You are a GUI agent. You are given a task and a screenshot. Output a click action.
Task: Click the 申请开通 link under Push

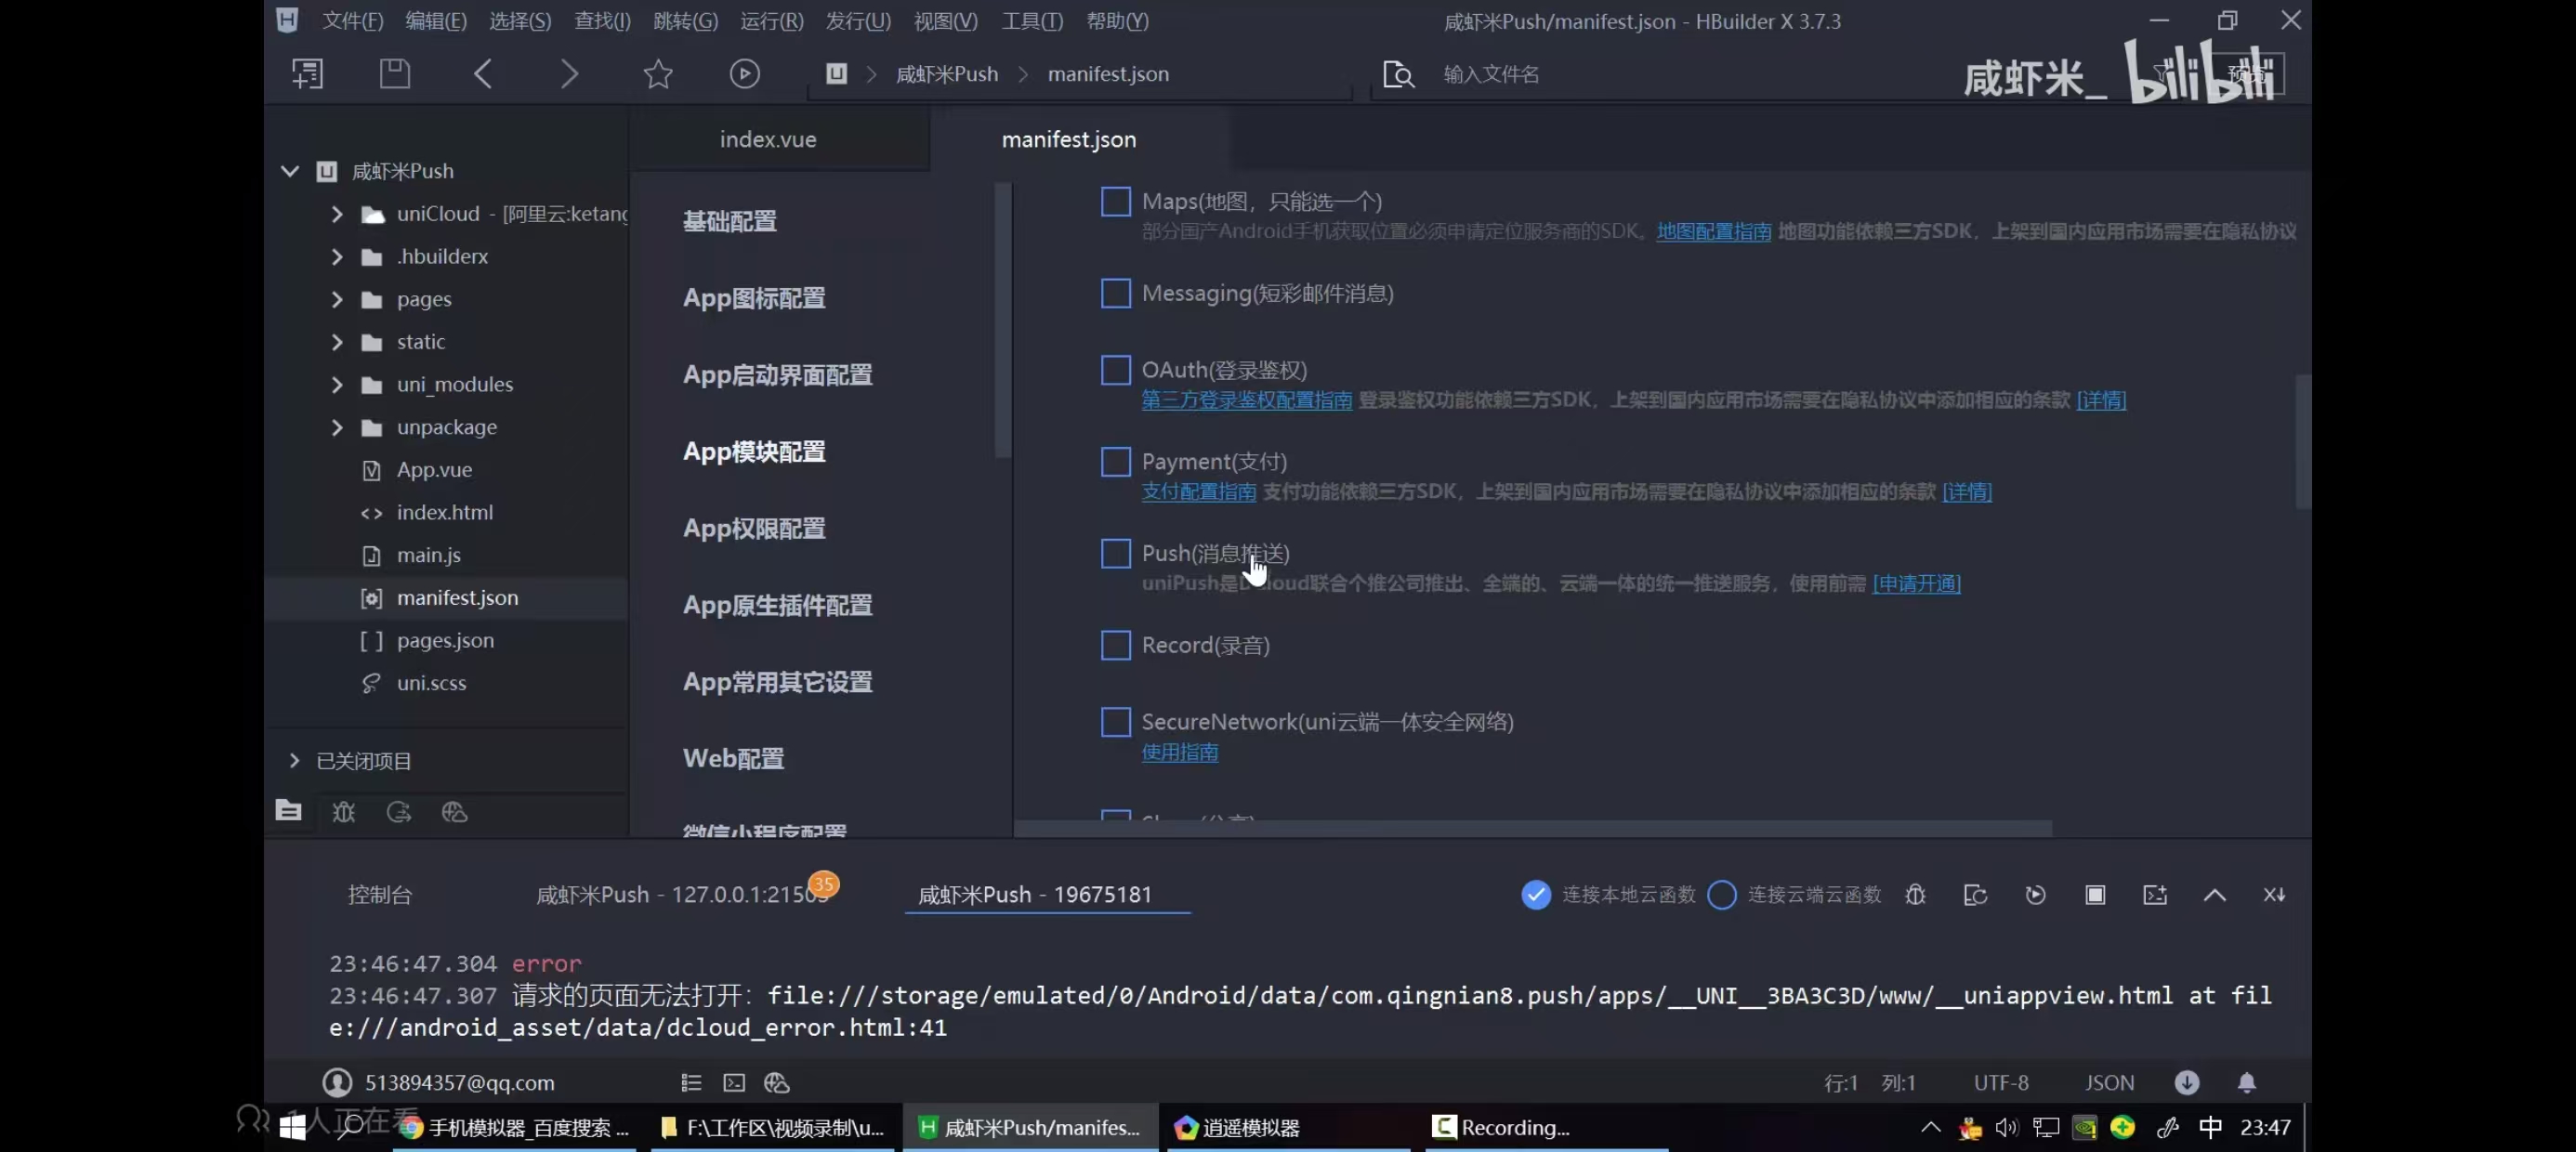[x=1916, y=584]
